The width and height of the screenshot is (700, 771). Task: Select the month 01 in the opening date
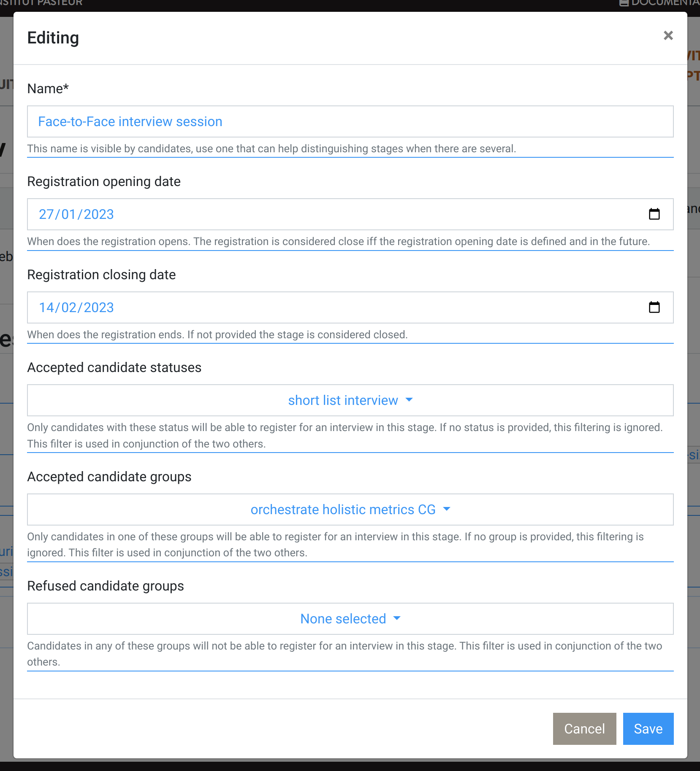pos(68,214)
